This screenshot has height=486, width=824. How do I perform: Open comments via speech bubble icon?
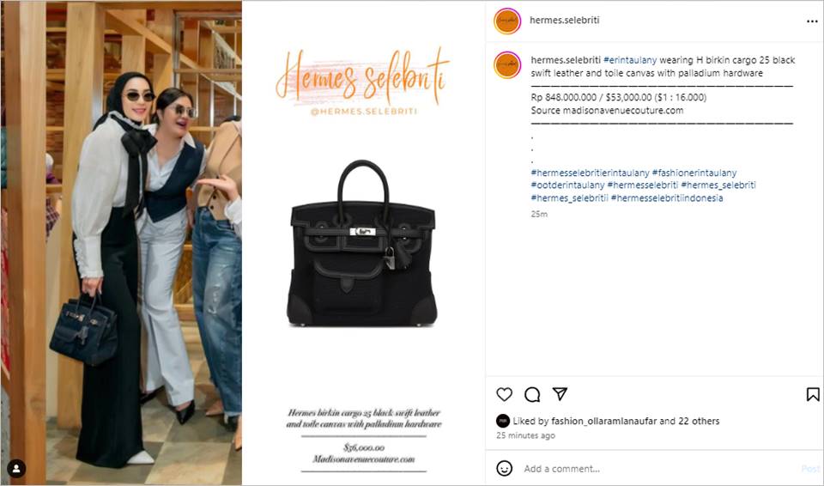pos(532,394)
